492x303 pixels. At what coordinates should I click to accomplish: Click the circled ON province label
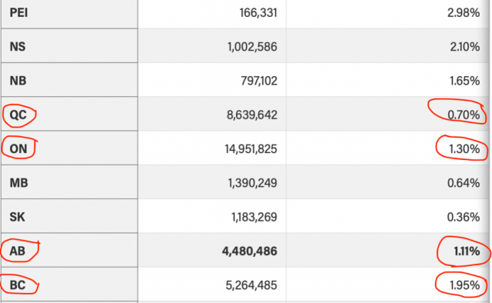[18, 149]
